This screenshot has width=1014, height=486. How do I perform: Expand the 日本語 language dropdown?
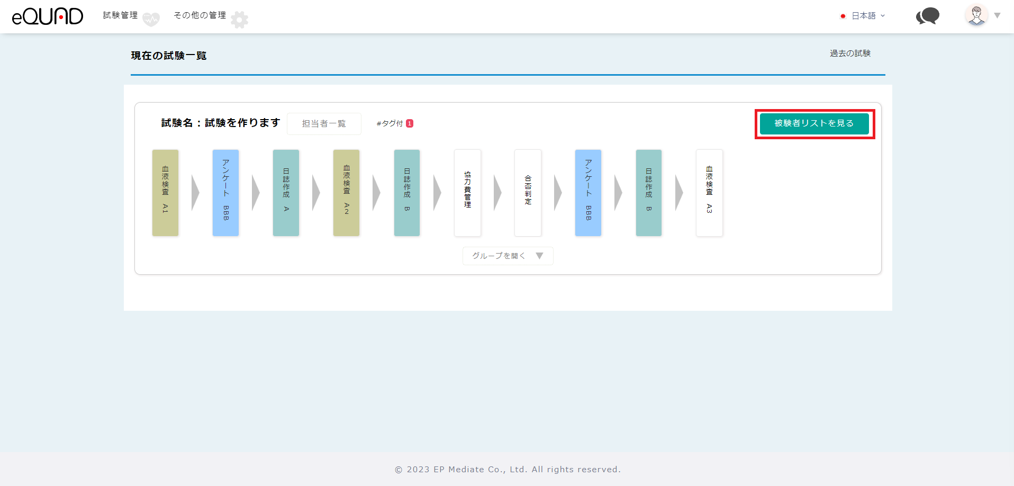pyautogui.click(x=868, y=16)
